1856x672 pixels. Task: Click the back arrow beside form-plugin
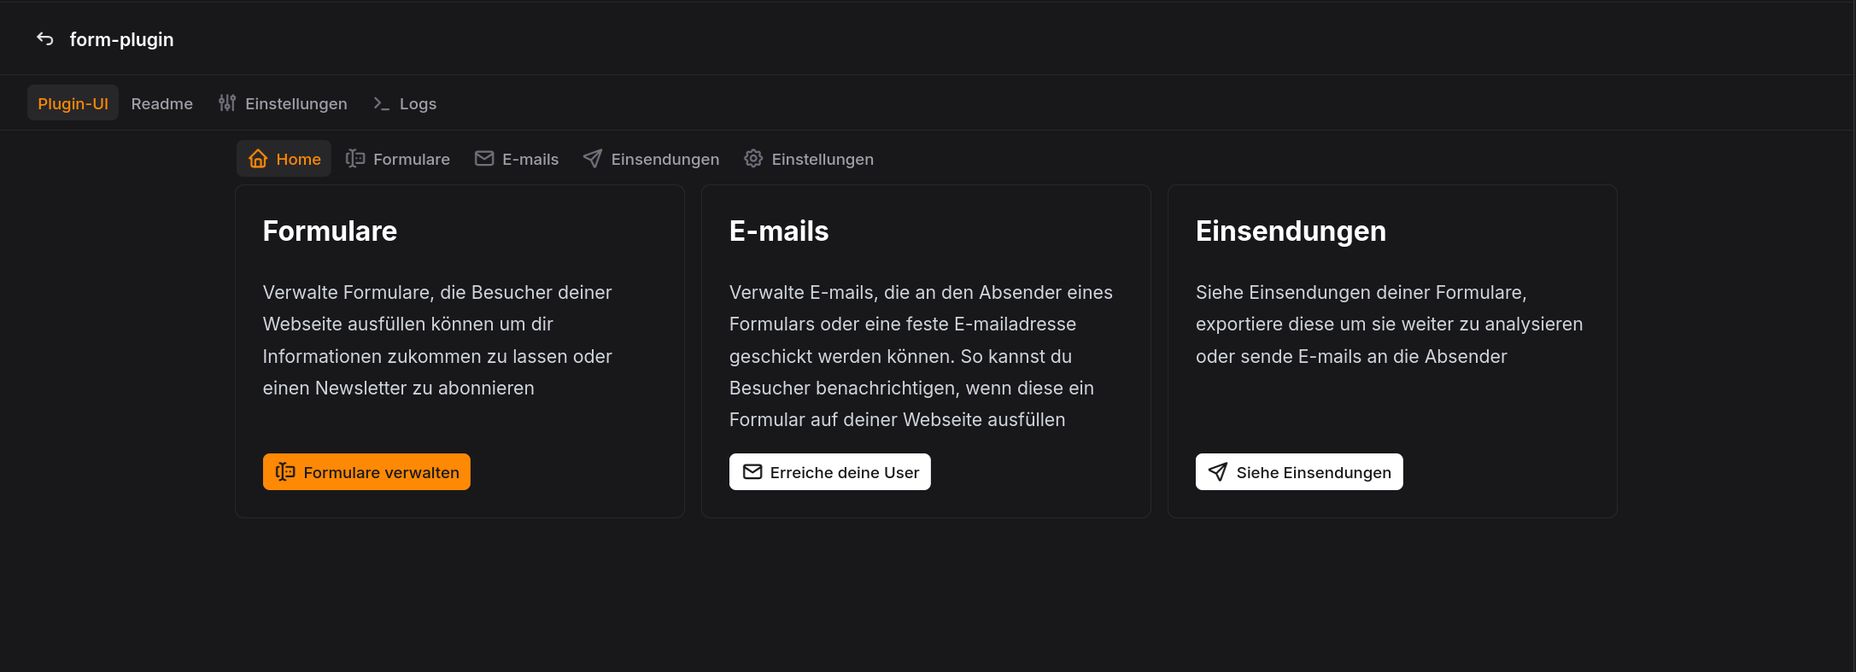[45, 39]
